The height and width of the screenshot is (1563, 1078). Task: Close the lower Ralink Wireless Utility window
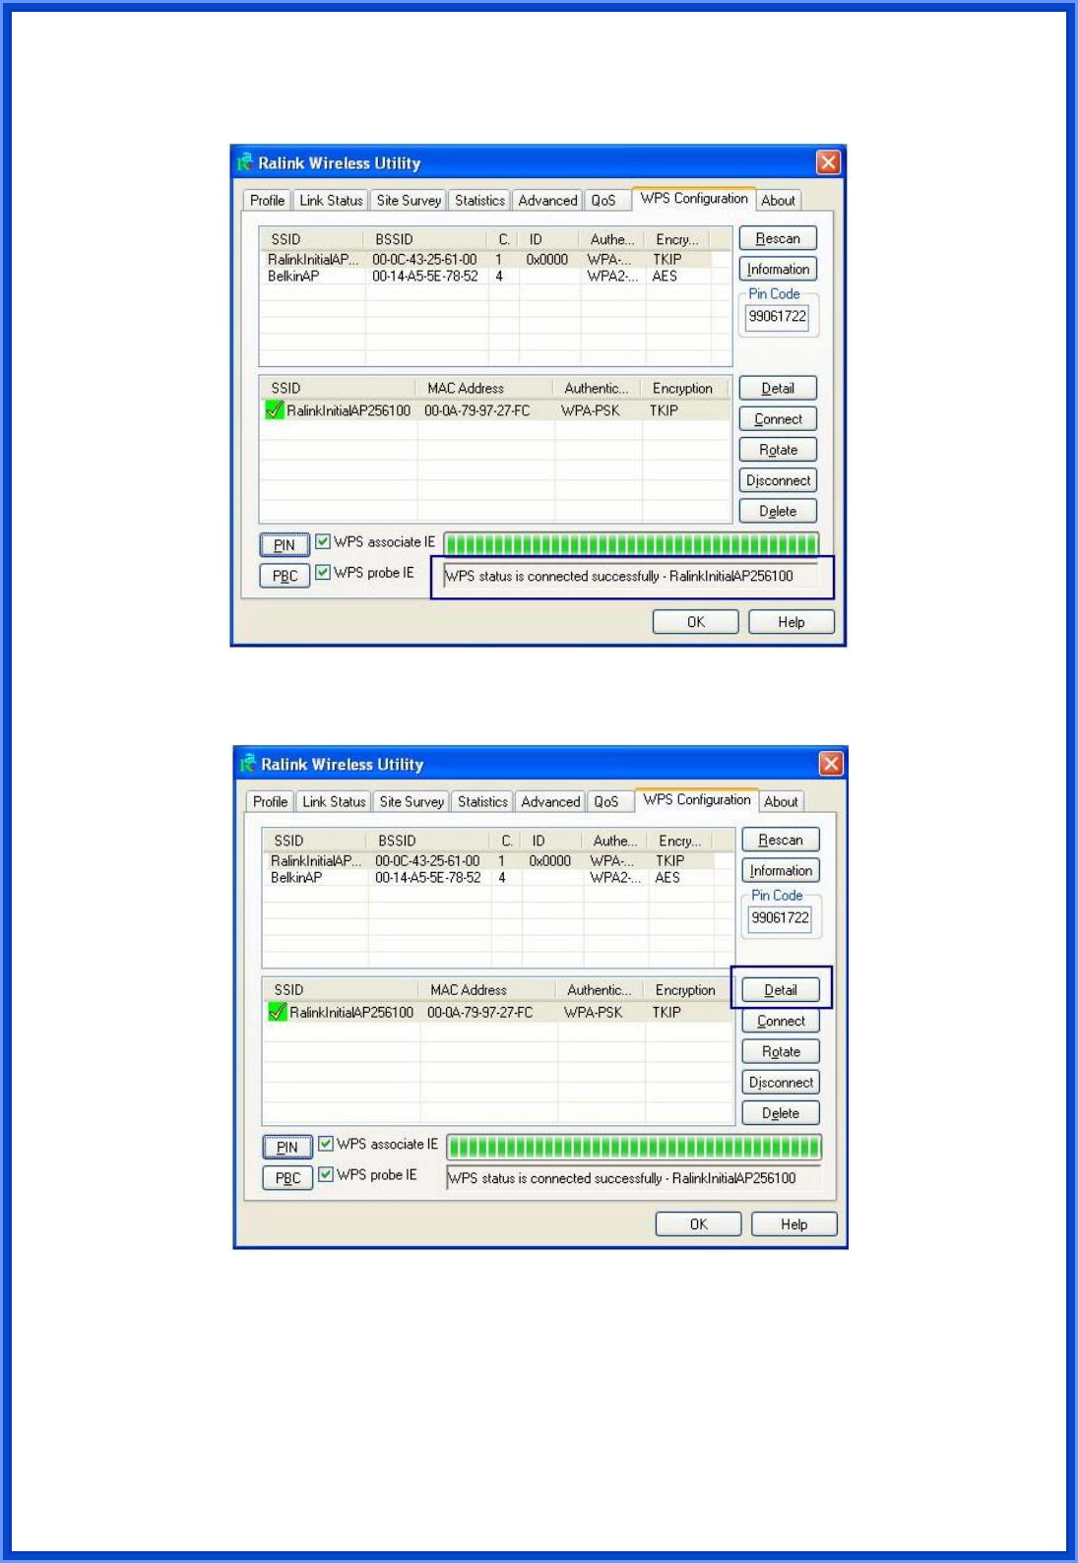point(831,764)
